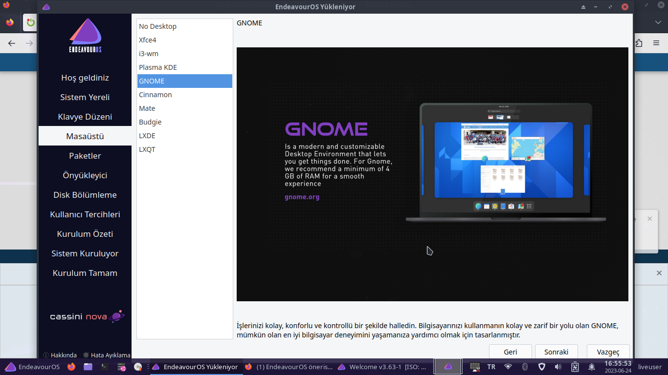Screen dimensions: 668x375
Task: Open the Firefox hamburger menu
Action: pyautogui.click(x=656, y=43)
